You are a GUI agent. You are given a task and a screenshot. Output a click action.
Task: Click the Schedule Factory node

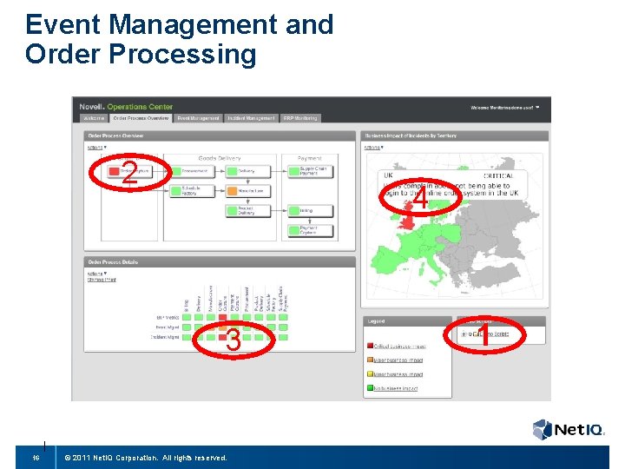[x=193, y=191]
